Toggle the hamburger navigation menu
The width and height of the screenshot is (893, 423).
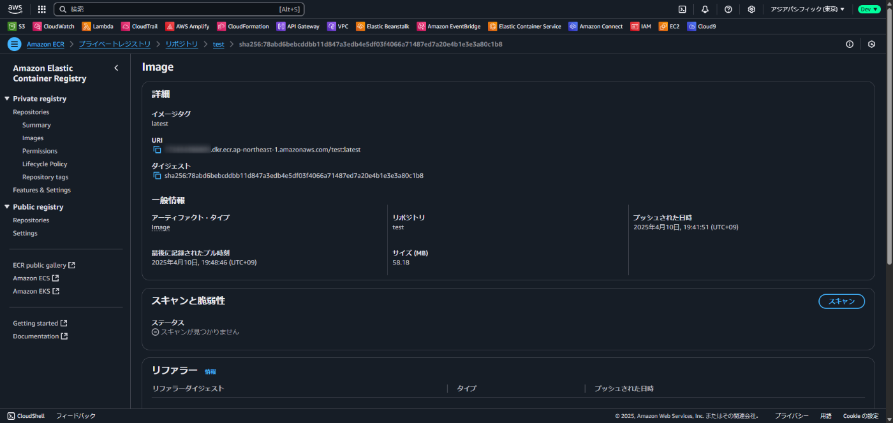coord(14,44)
